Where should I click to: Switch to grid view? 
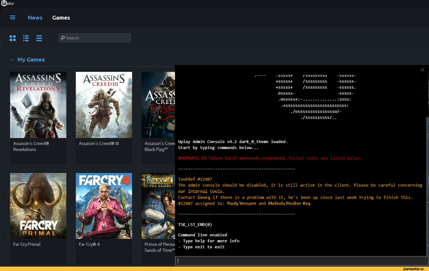coord(12,38)
